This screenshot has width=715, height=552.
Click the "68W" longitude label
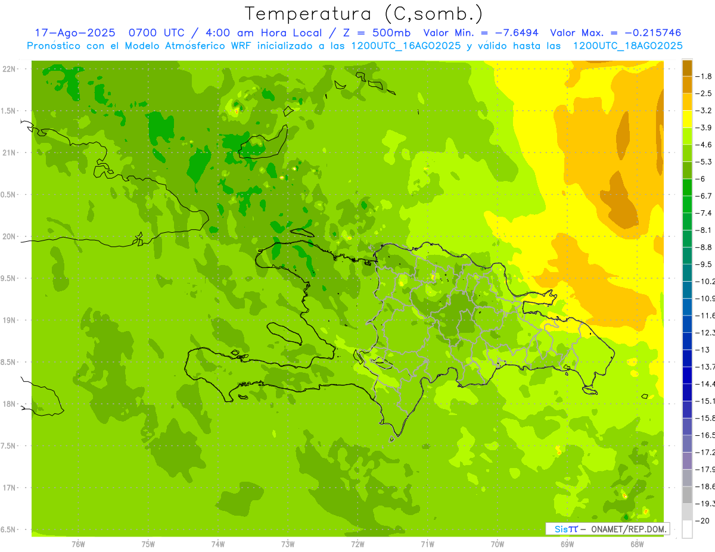[x=637, y=544]
